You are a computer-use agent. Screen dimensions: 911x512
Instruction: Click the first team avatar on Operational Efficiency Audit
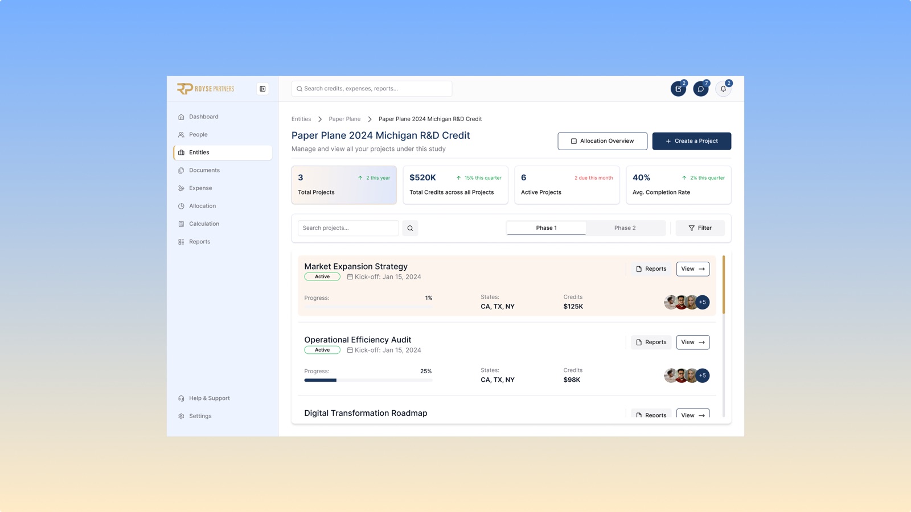(671, 375)
